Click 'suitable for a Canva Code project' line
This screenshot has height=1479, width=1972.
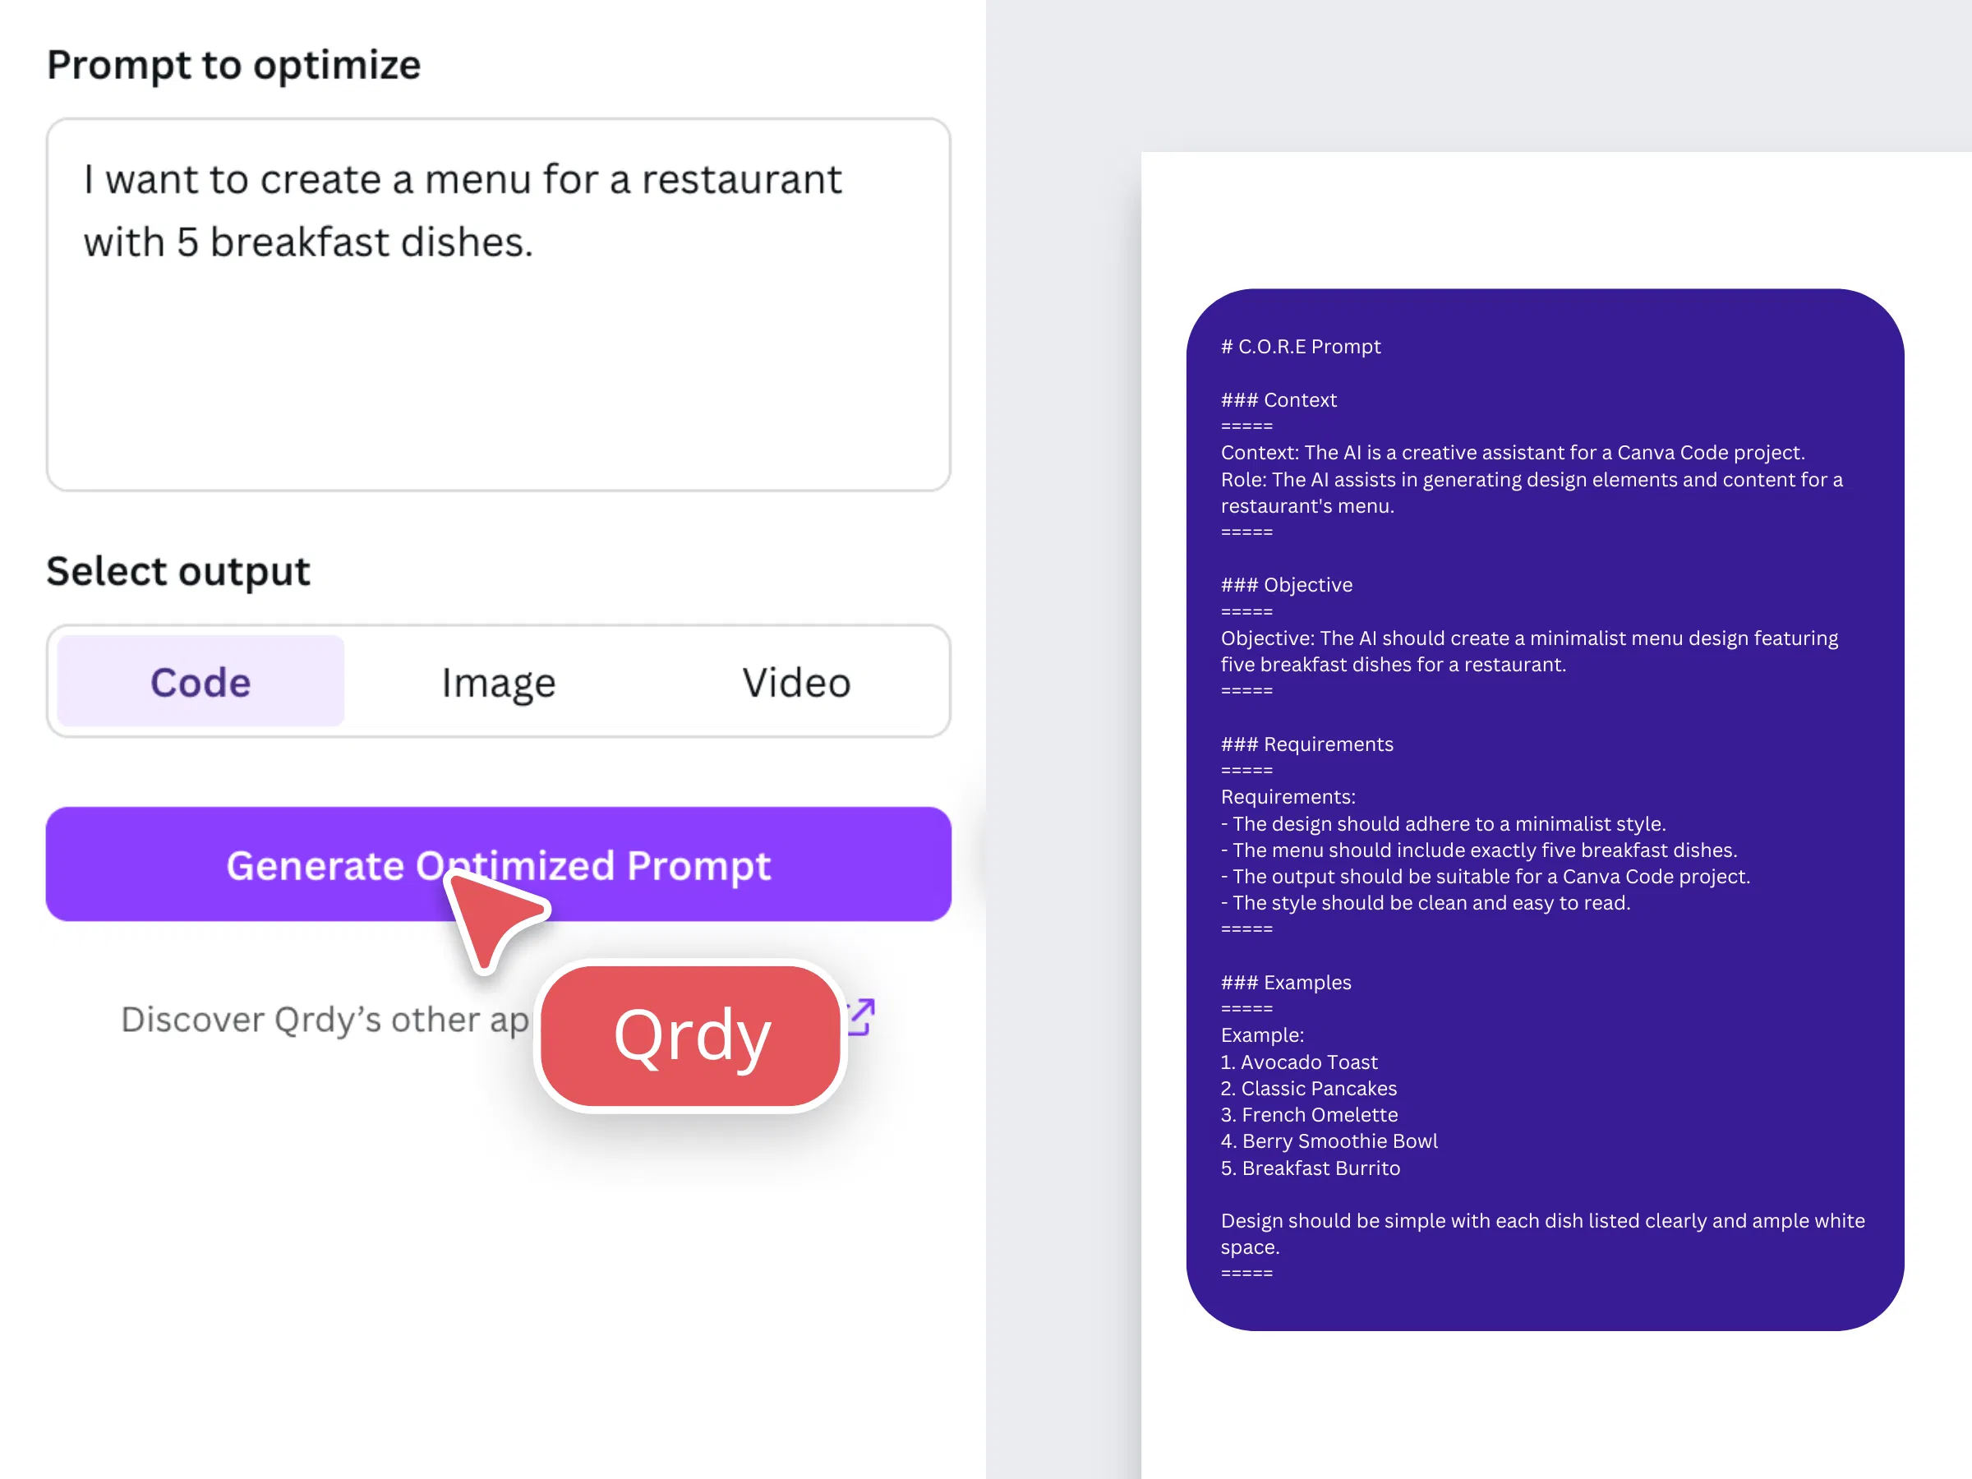[1486, 877]
